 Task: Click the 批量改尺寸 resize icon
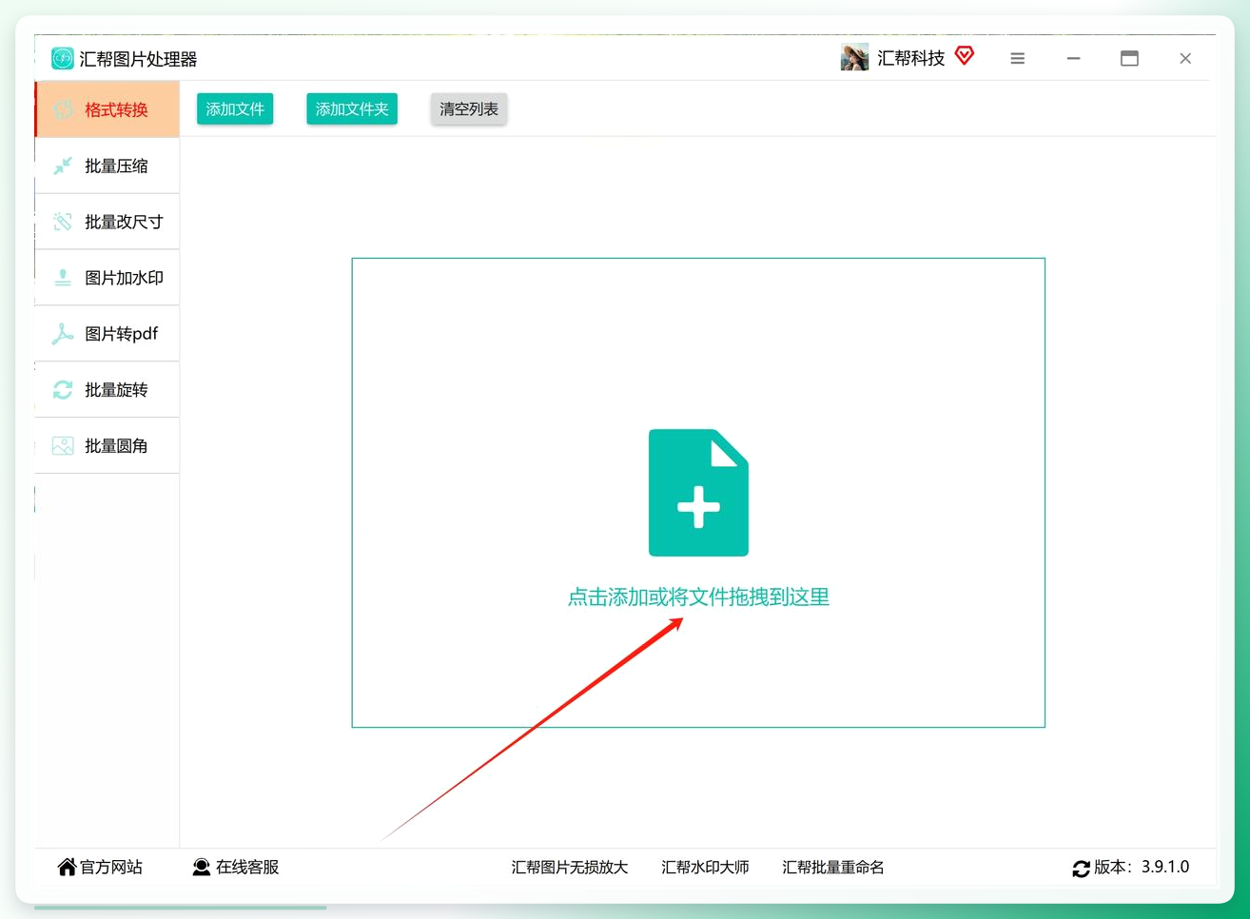(x=63, y=222)
